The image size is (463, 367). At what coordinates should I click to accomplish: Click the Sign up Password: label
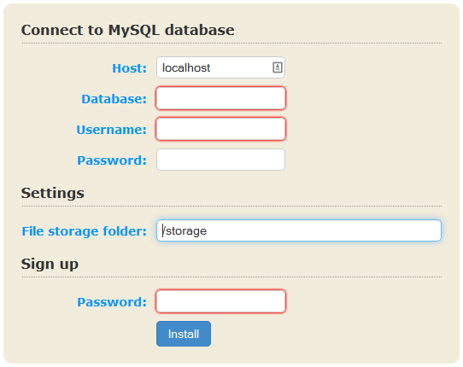point(112,302)
